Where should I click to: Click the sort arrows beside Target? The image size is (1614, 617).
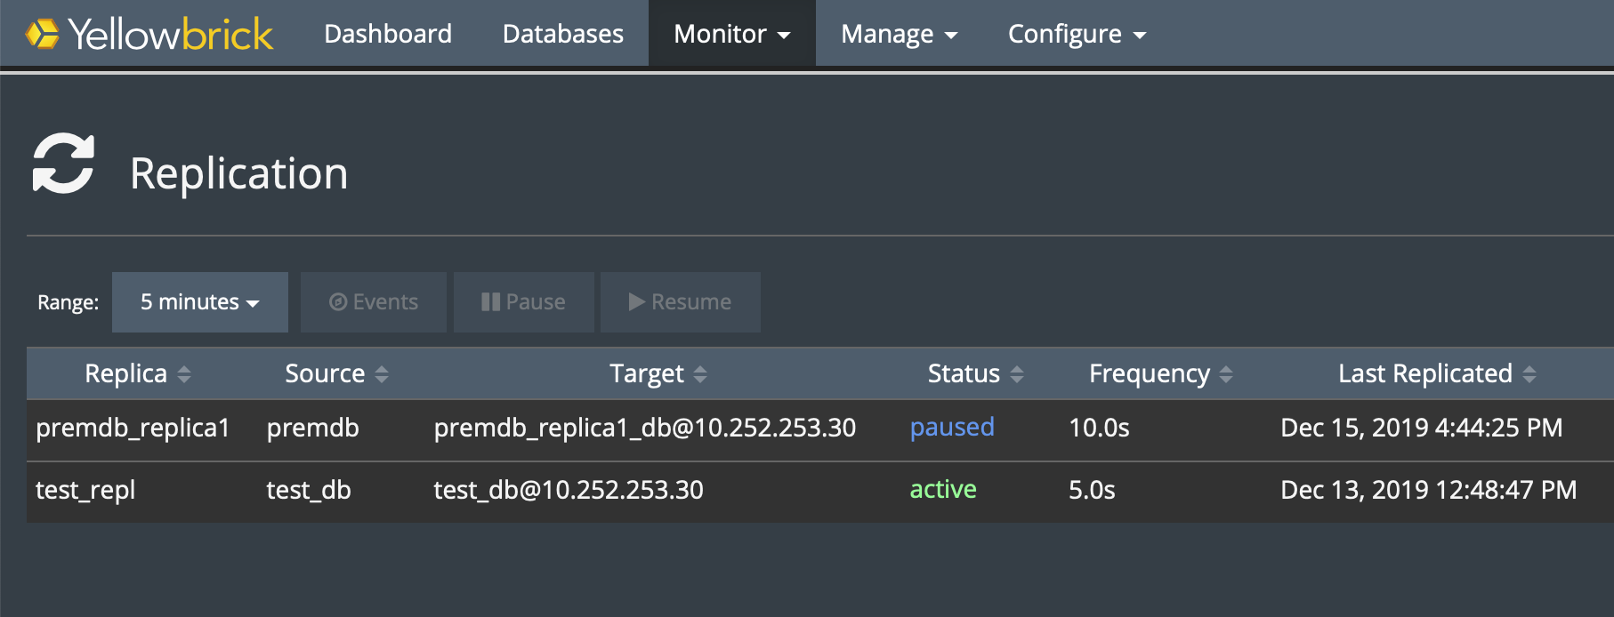[x=700, y=374]
